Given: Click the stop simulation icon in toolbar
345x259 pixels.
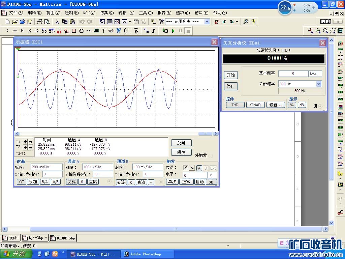Looking at the screenshot, I should [188, 31].
